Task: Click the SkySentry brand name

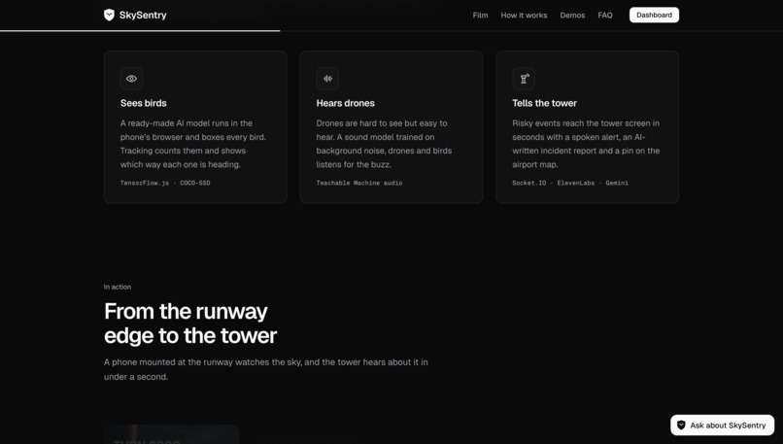Action: pyautogui.click(x=143, y=15)
